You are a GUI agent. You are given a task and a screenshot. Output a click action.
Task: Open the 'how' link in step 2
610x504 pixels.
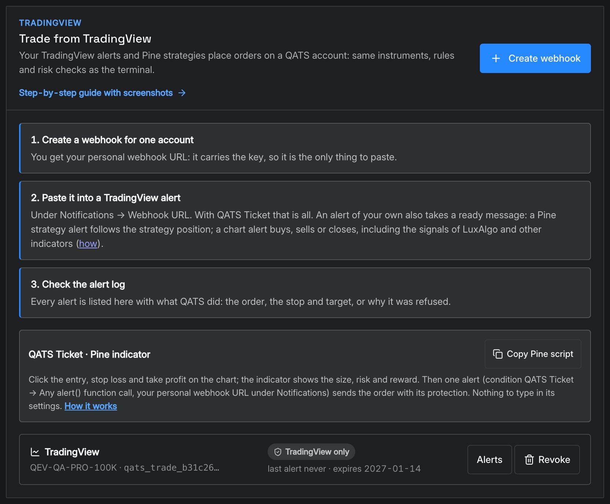88,244
